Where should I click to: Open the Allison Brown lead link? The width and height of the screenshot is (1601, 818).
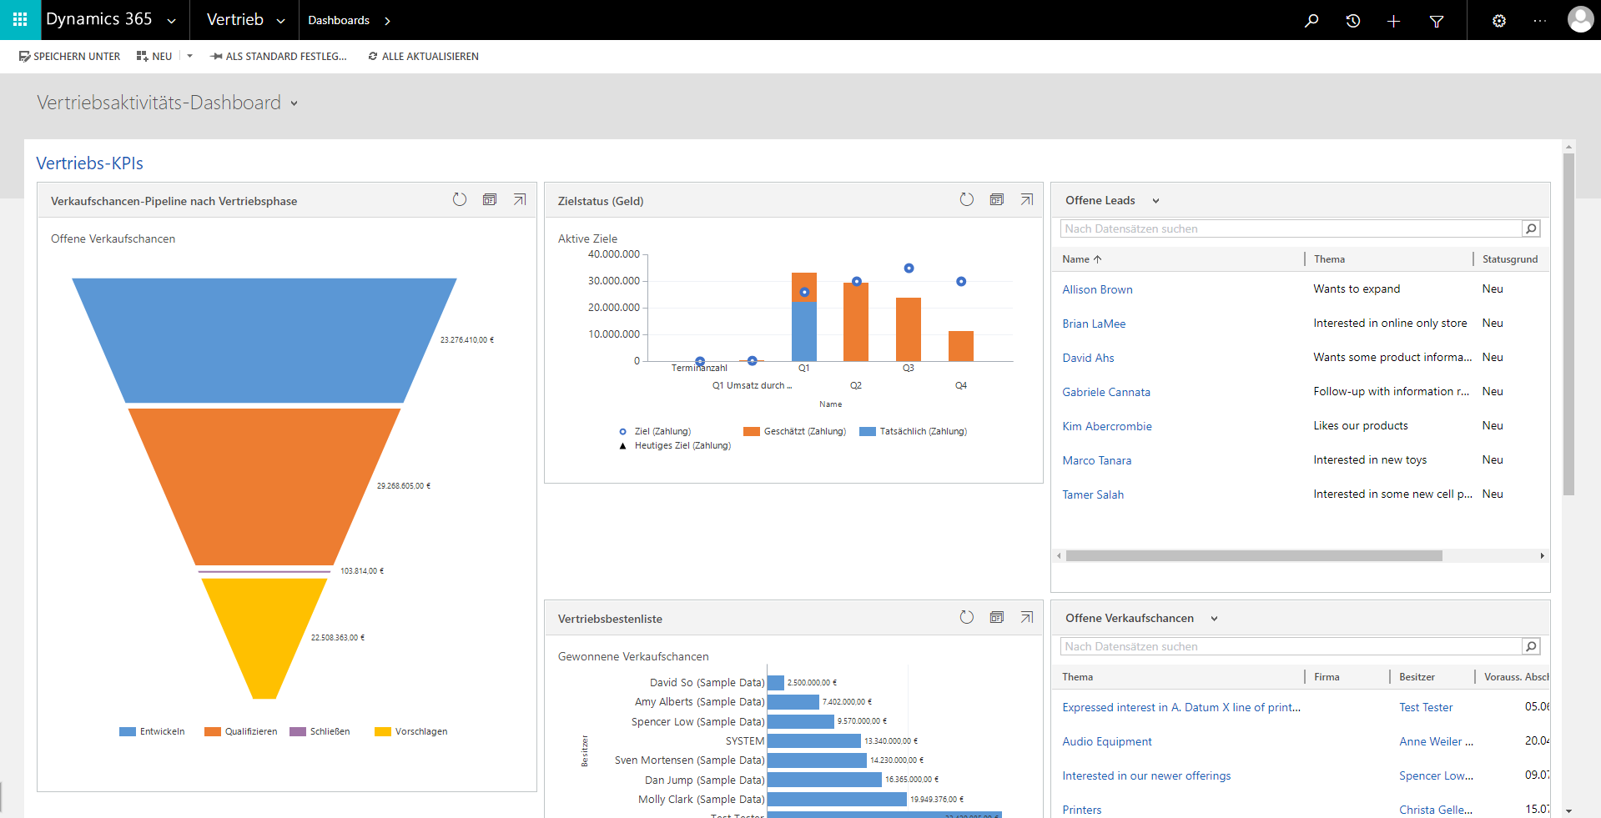(x=1097, y=289)
